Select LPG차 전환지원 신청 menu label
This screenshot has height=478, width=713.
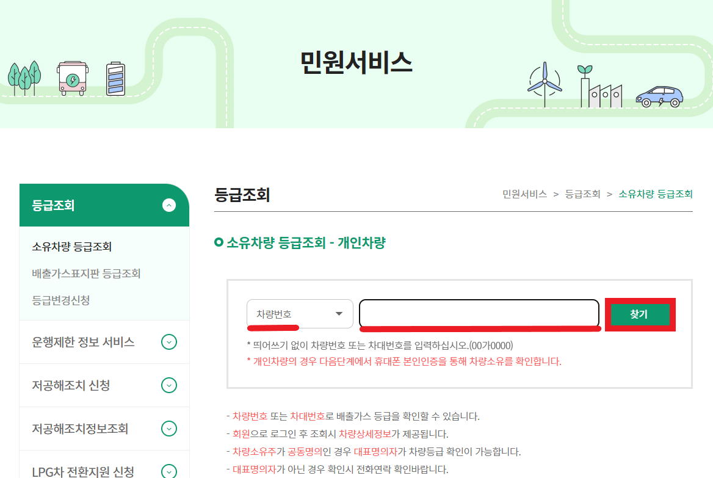83,472
